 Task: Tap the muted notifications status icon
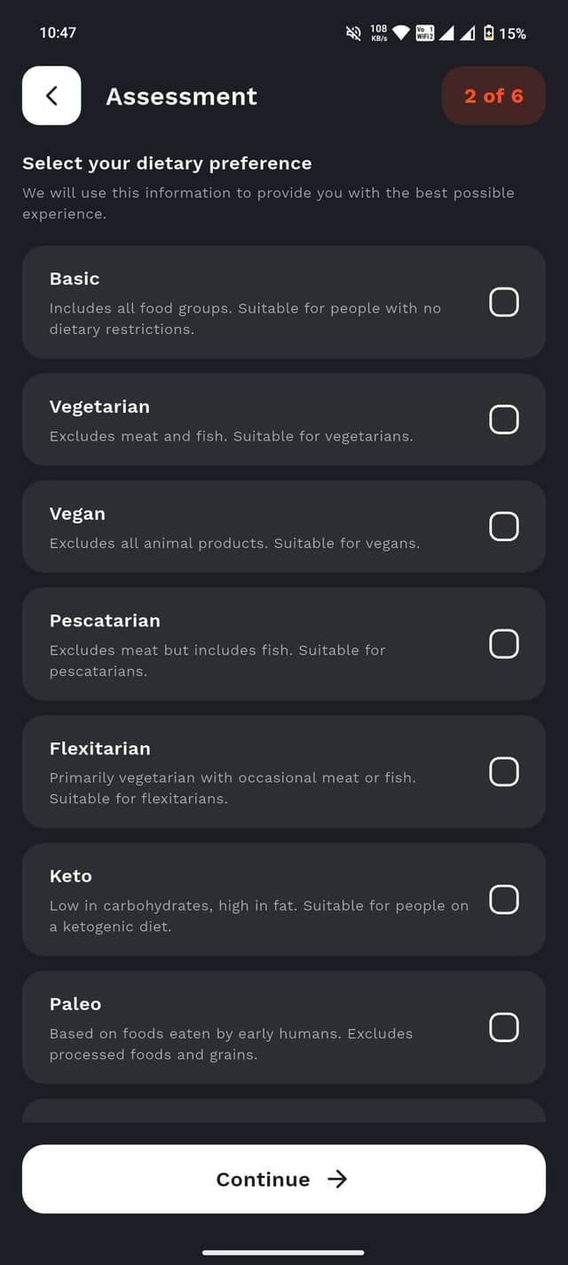click(353, 33)
